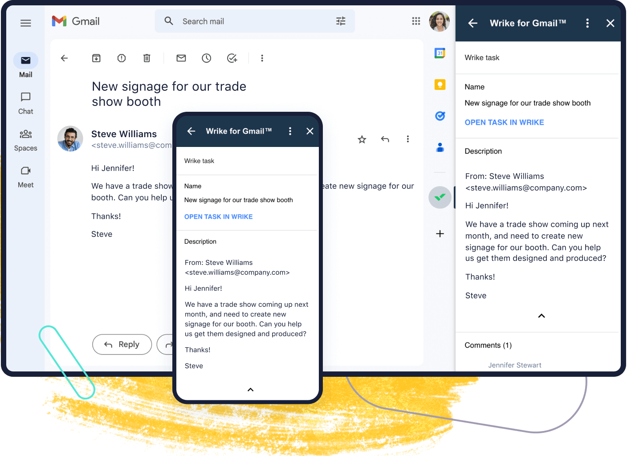627x456 pixels.
Task: Collapse description in mobile Wrike popup
Action: [251, 390]
